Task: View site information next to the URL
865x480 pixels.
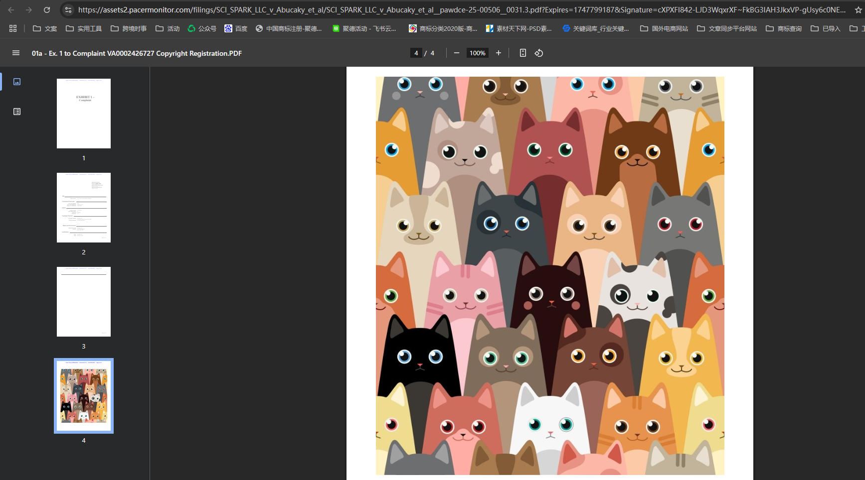Action: point(68,10)
